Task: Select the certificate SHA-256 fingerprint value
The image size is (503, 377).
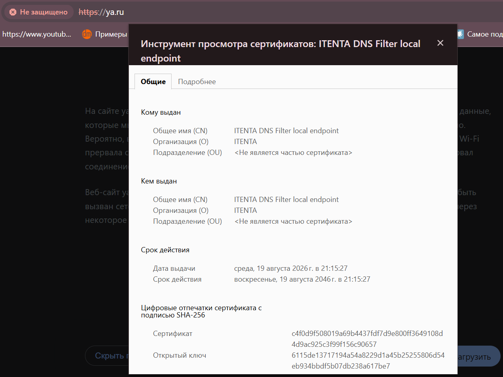Action: 367,339
